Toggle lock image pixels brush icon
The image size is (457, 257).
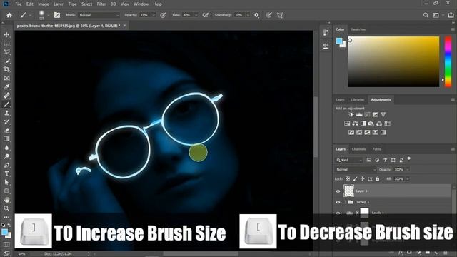[x=355, y=178]
